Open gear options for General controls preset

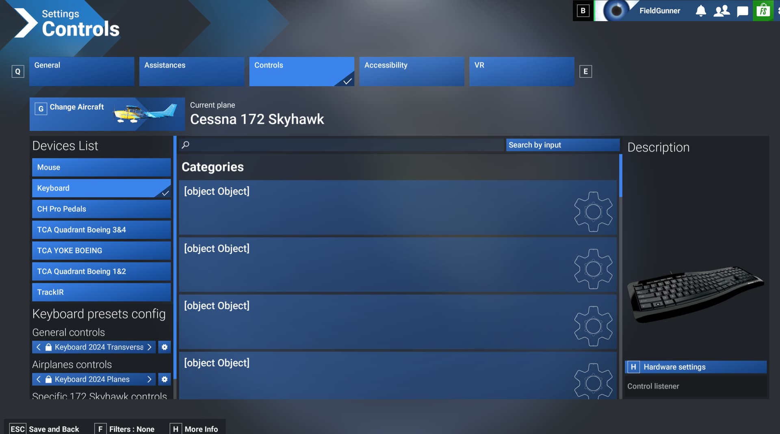pyautogui.click(x=165, y=347)
